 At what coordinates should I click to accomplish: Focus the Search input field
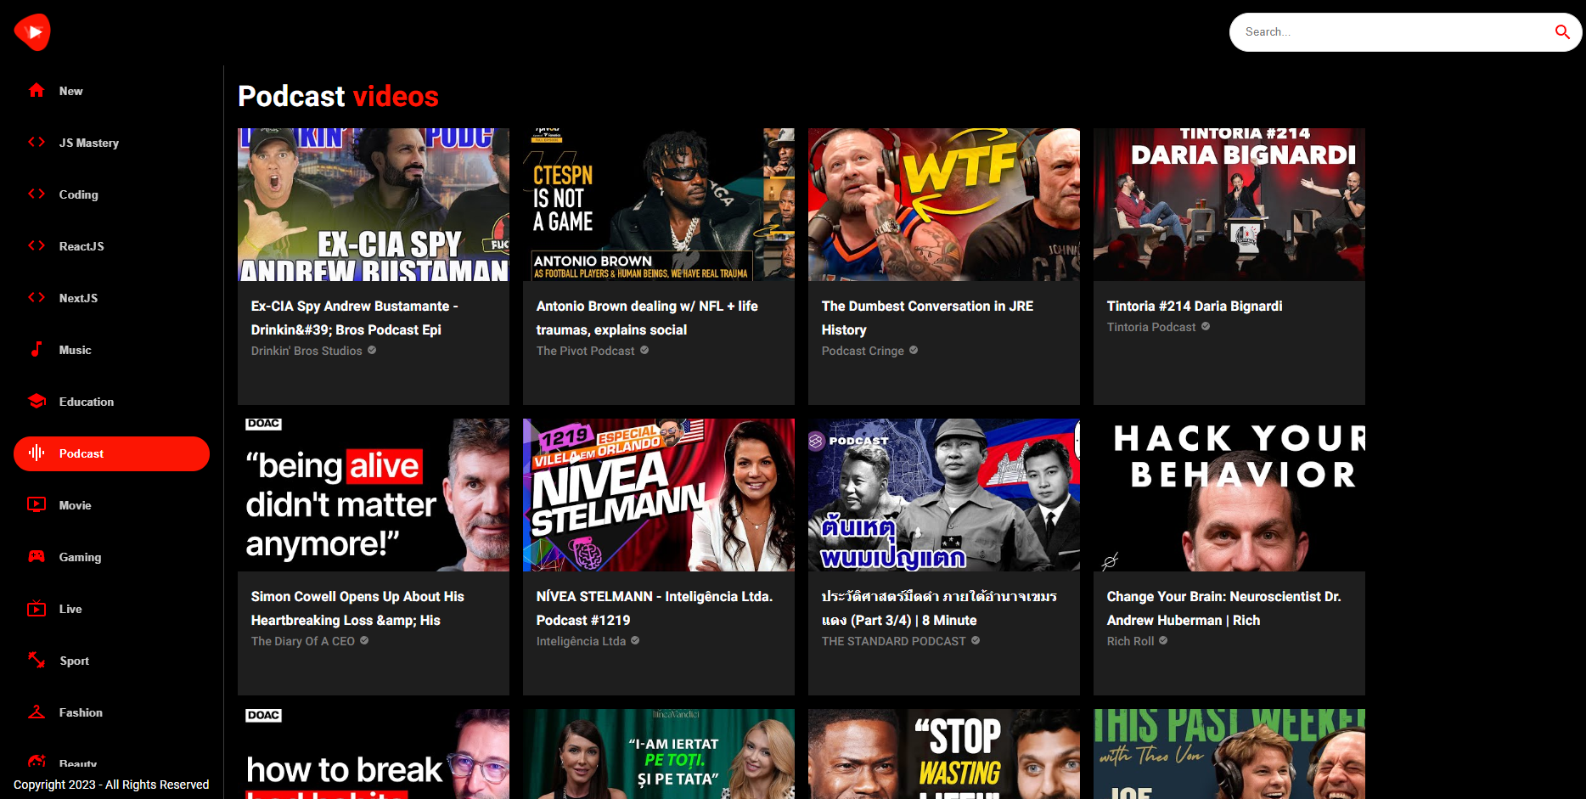pyautogui.click(x=1392, y=32)
